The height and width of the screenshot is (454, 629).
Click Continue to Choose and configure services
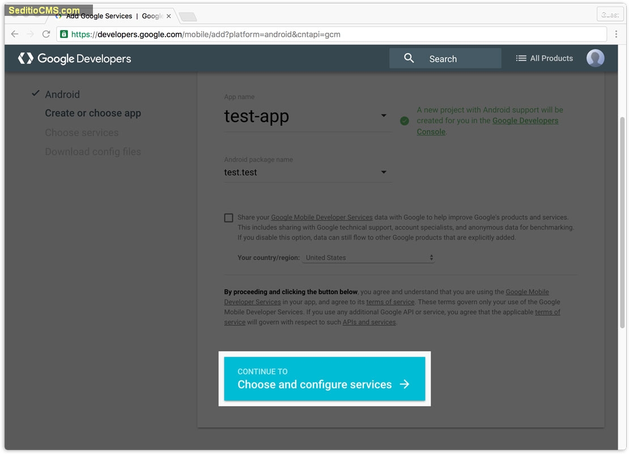(x=325, y=379)
